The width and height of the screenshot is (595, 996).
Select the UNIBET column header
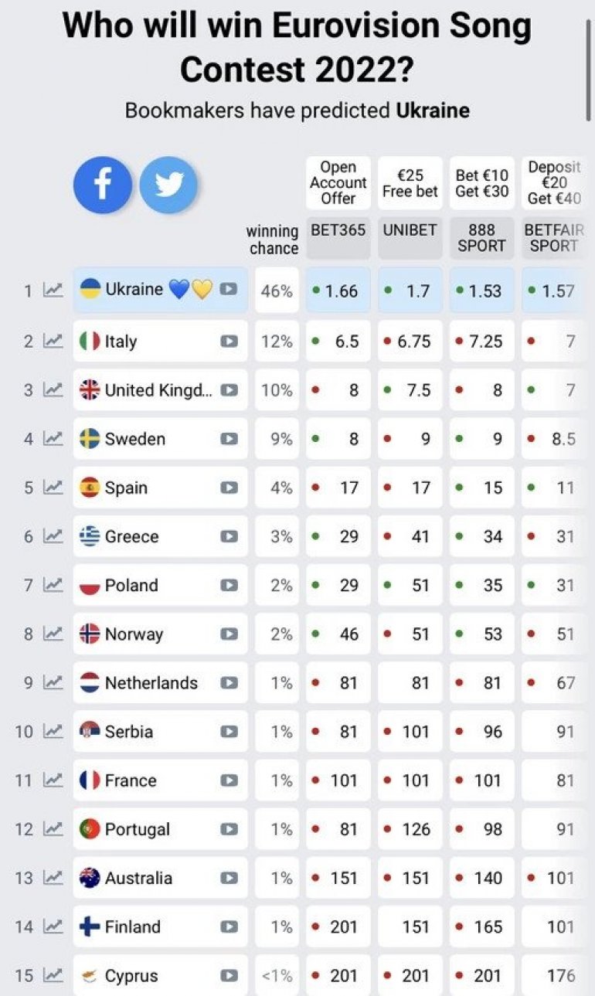(410, 238)
